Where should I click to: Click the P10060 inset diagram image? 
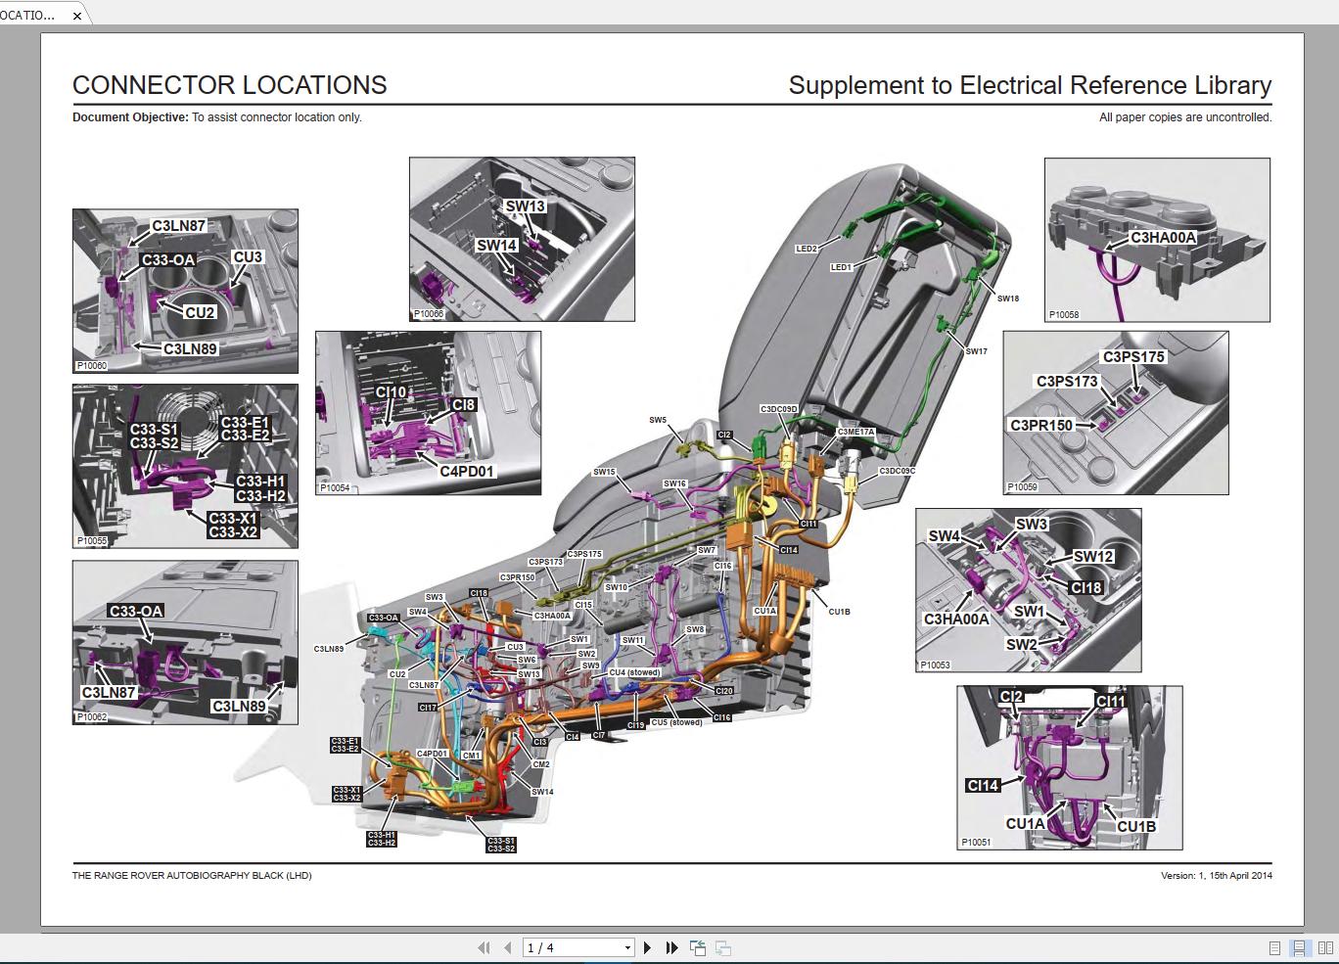coord(184,290)
